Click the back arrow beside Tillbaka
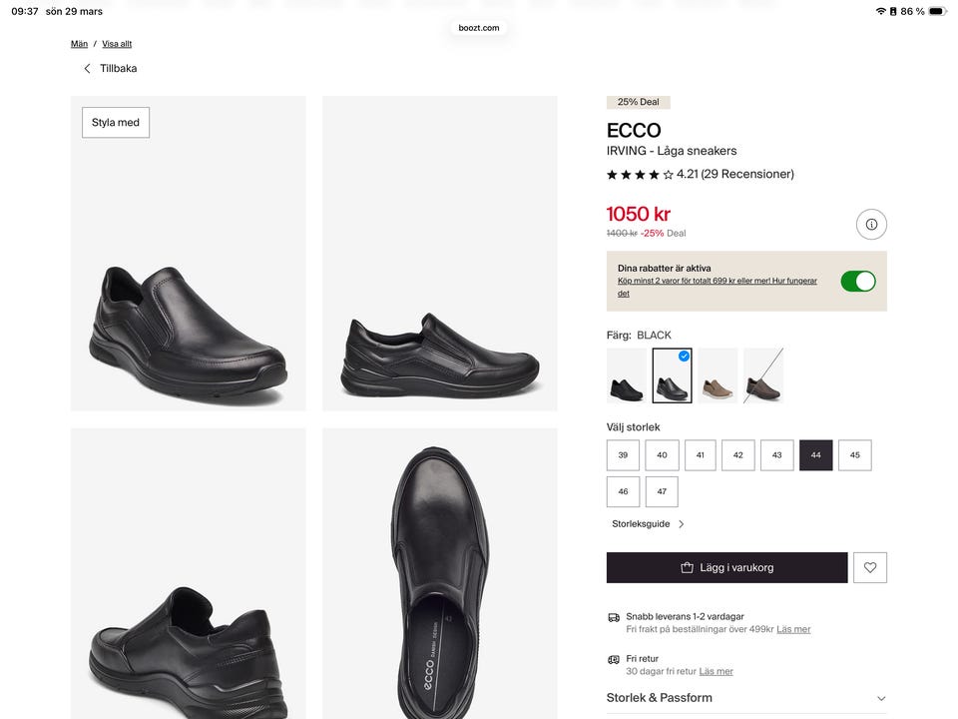This screenshot has height=719, width=958. pos(87,69)
